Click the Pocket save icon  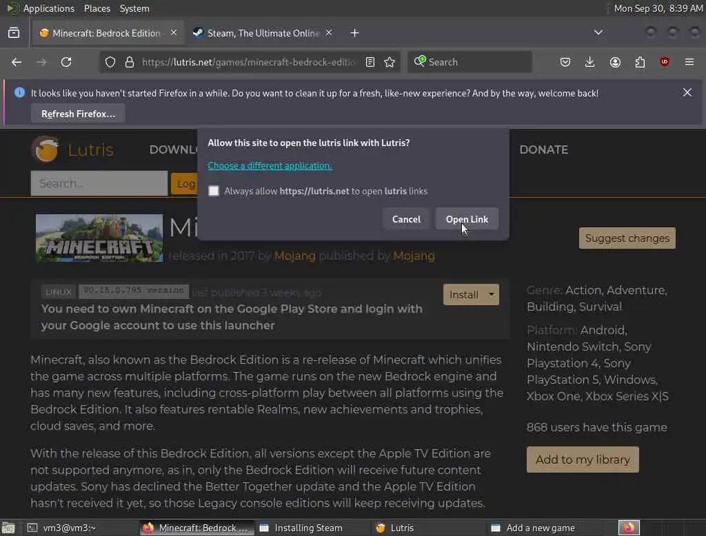tap(565, 62)
